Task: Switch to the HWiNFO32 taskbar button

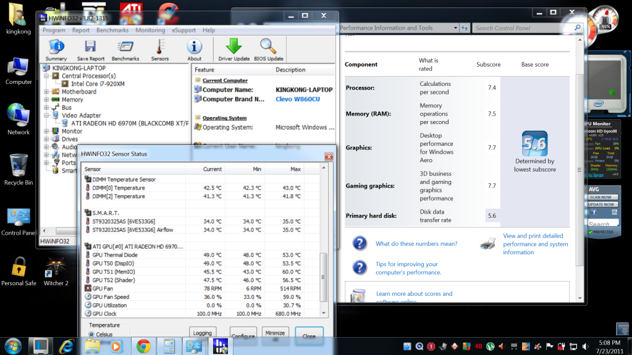Action: tap(221, 346)
